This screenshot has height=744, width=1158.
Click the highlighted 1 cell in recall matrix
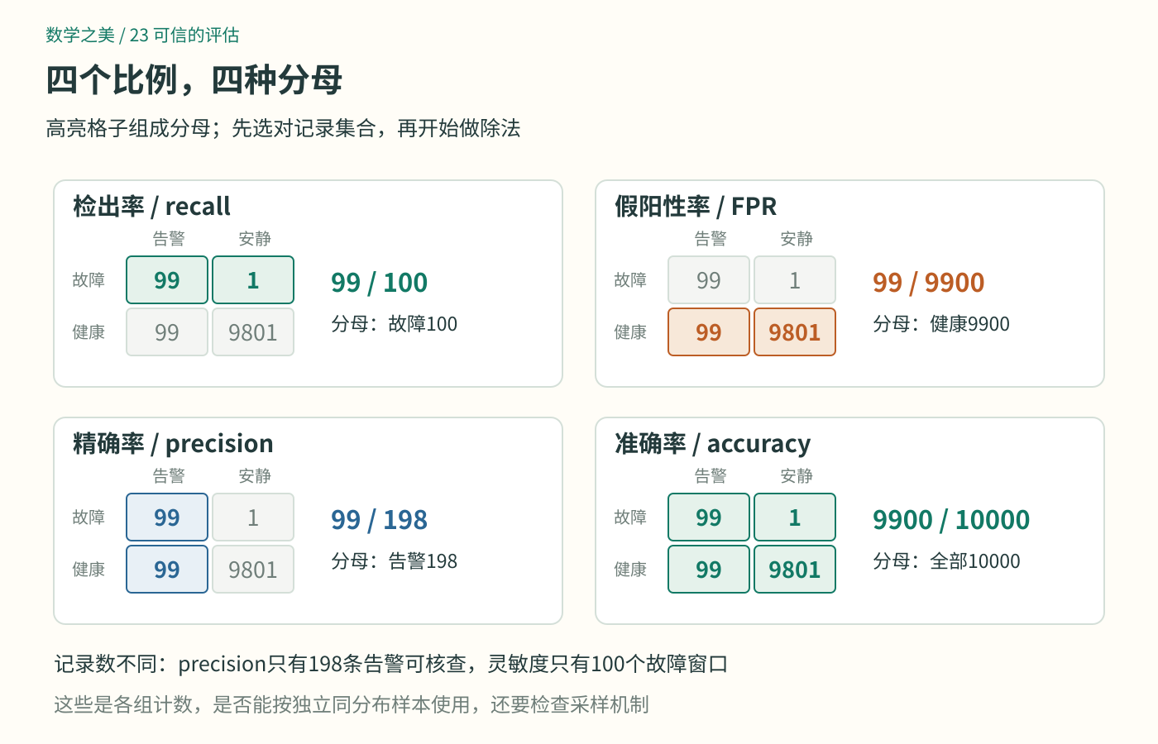coord(253,280)
